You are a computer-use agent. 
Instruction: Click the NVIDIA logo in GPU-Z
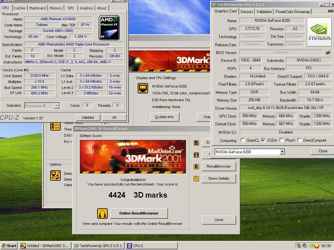pyautogui.click(x=319, y=32)
